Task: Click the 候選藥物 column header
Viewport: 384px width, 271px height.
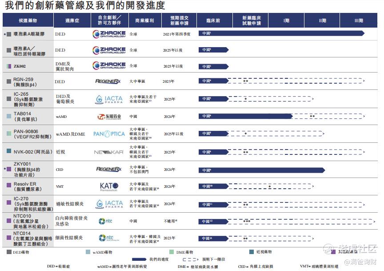Action: click(28, 20)
